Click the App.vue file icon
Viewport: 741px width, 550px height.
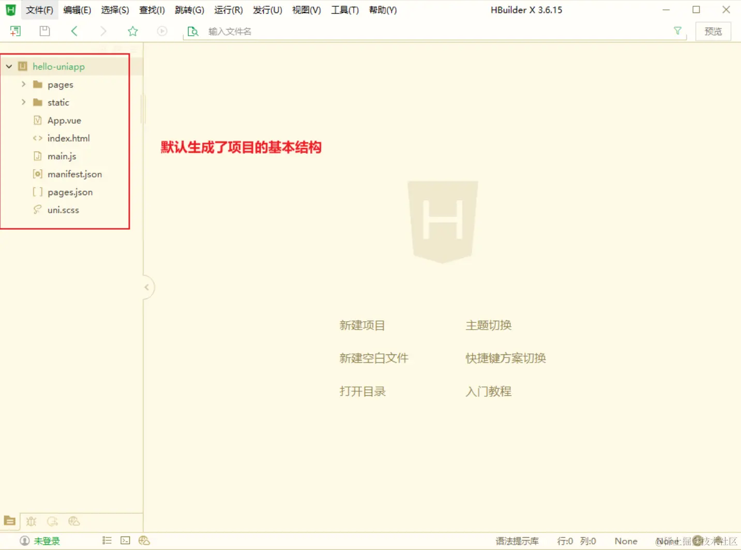(x=37, y=120)
